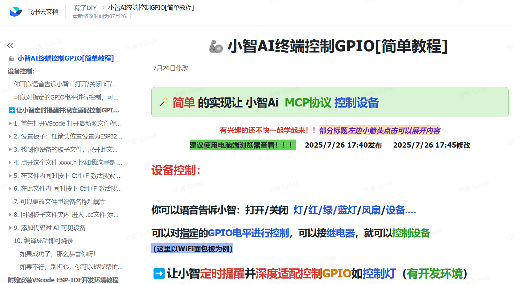The width and height of the screenshot is (514, 284).
Task: Click the 7月26日修改 edit date text
Action: (x=171, y=68)
